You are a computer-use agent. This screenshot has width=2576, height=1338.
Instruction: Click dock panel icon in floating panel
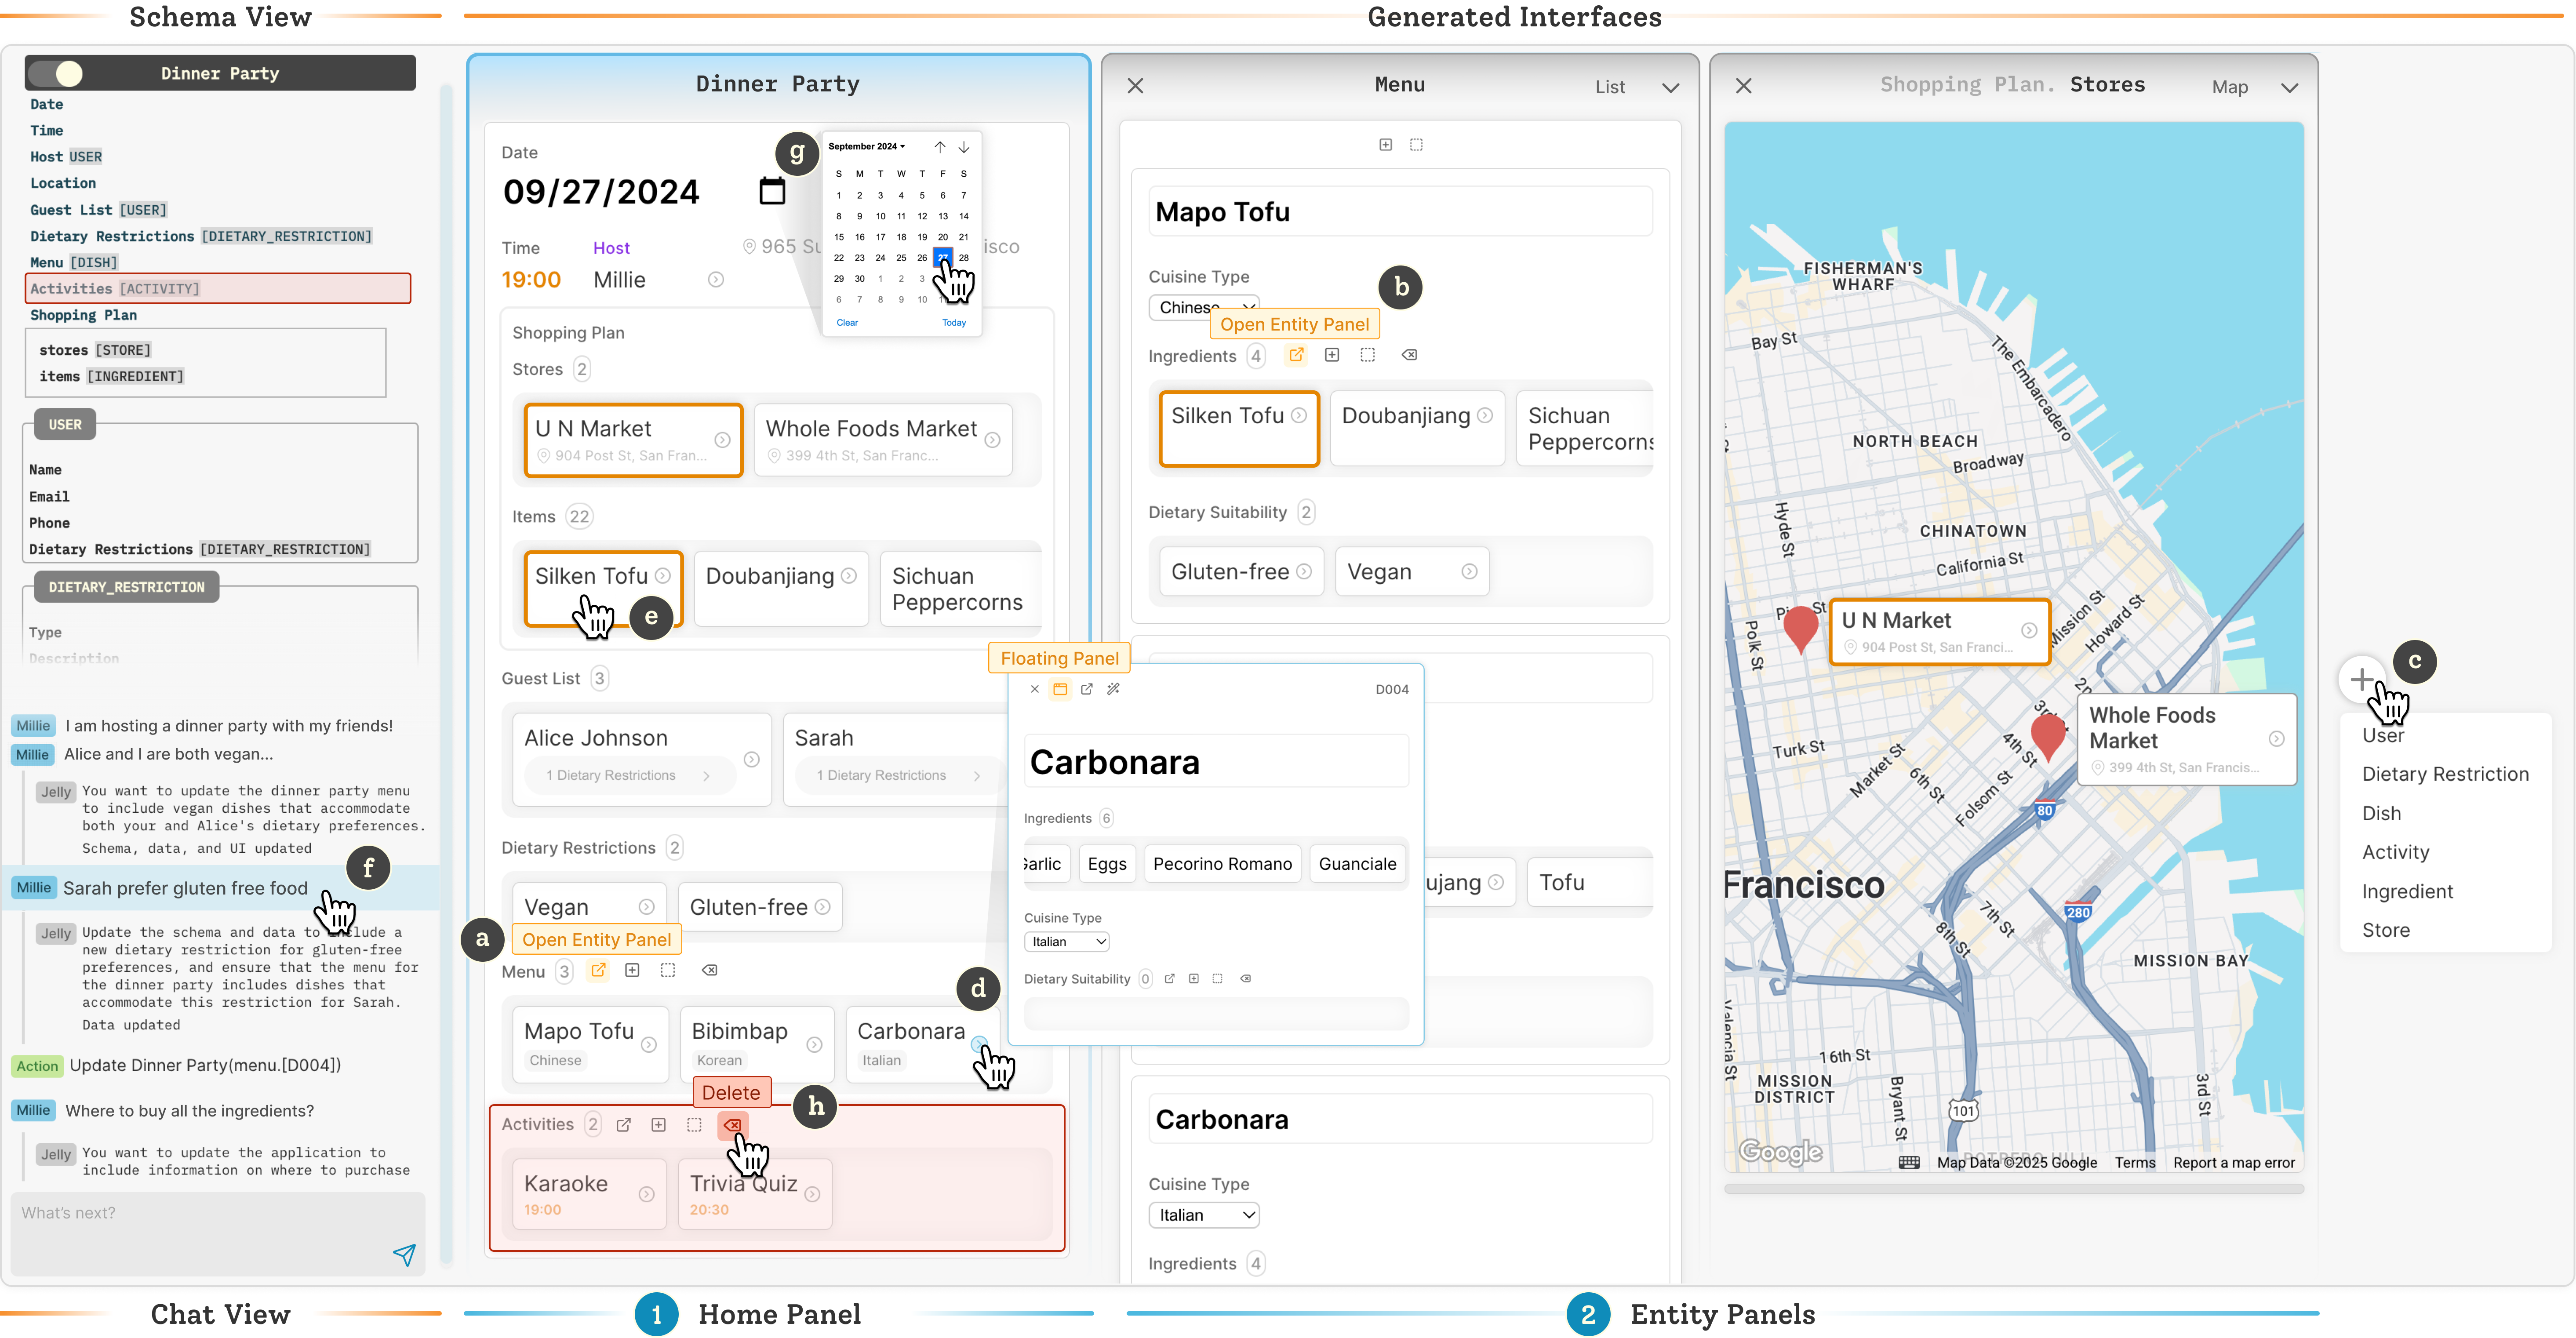tap(1060, 689)
